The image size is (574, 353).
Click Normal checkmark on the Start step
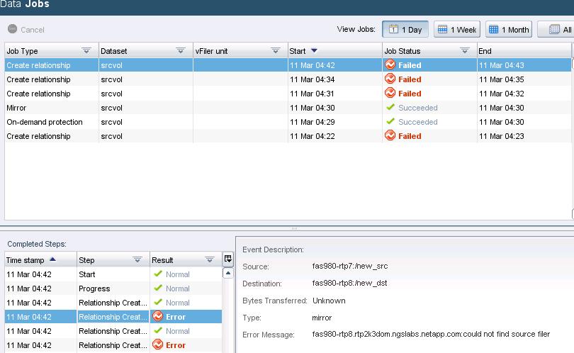pos(158,274)
